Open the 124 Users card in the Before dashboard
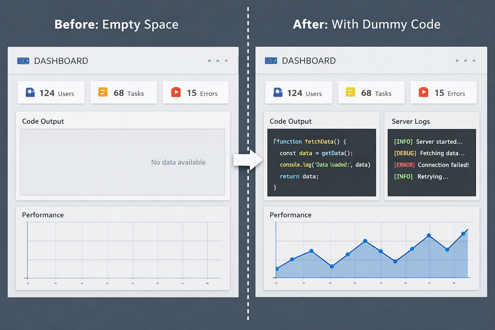495x330 pixels. point(51,92)
